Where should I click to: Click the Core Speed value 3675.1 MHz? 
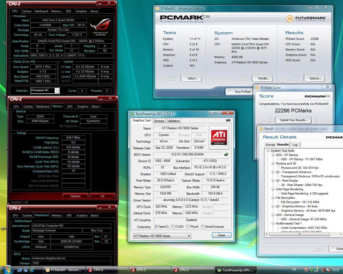coord(43,67)
